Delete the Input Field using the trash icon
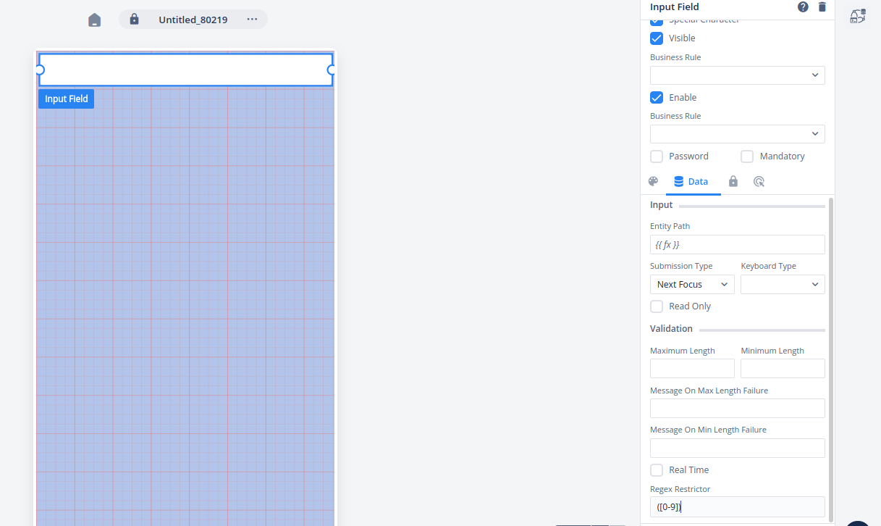881x526 pixels. pyautogui.click(x=822, y=7)
